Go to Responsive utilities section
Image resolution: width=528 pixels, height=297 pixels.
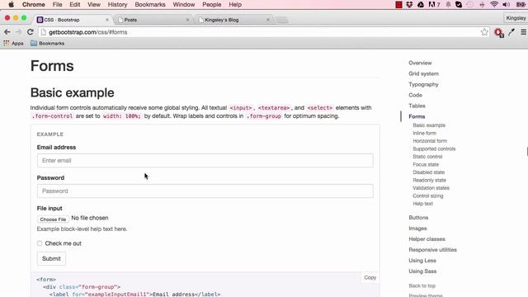(432, 250)
